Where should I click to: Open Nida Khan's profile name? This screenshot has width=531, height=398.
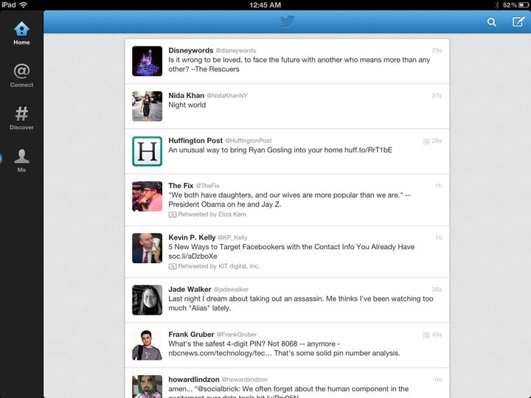point(187,95)
